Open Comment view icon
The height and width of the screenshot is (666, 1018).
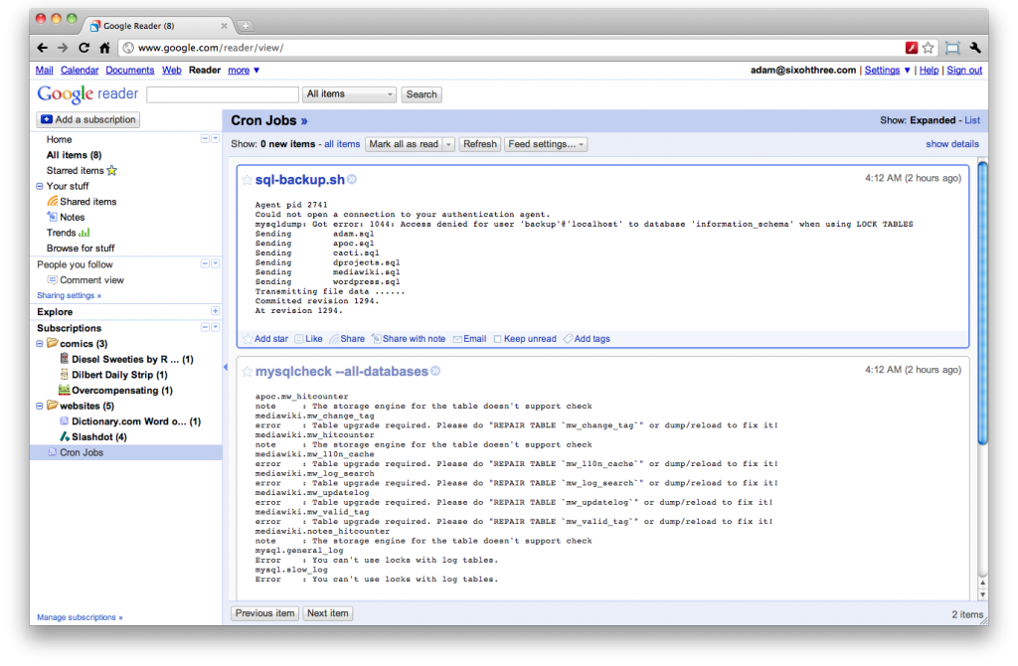(53, 279)
